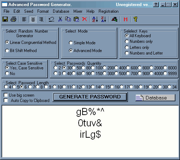Screen dimensions: 180x160
Task: Set passwords quantity to 3
Action: [x=56, y=73]
